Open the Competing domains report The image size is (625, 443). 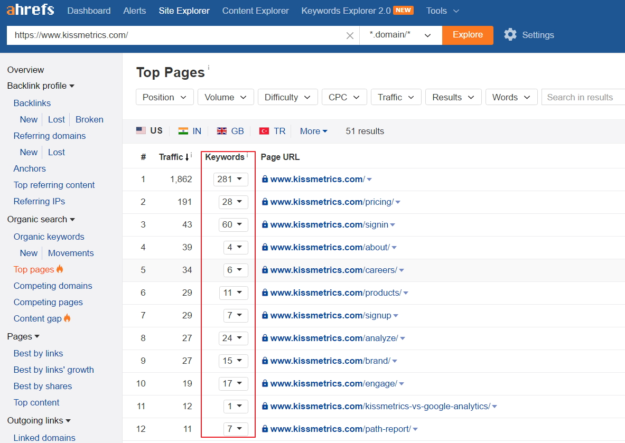coord(53,286)
